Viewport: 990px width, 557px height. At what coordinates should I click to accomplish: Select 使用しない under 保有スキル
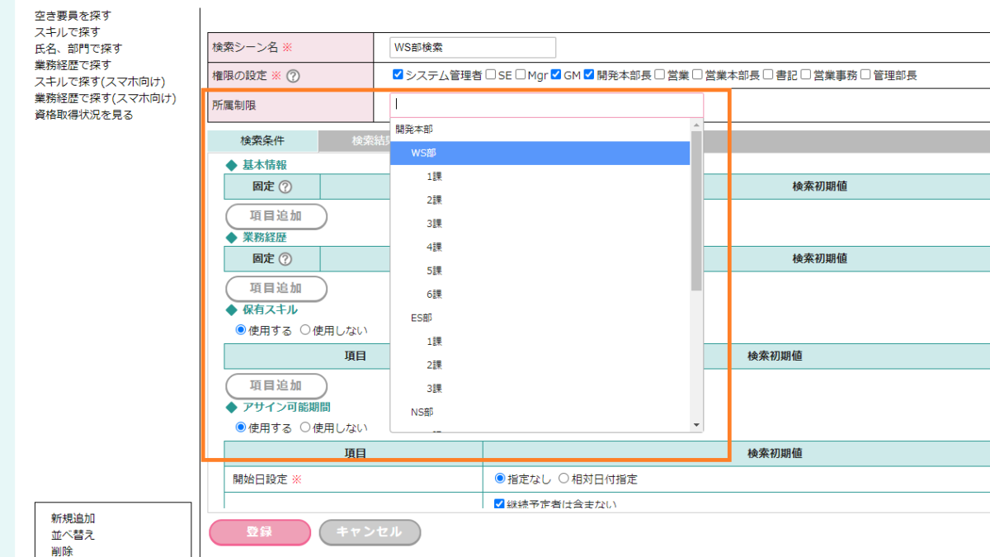[x=305, y=330]
